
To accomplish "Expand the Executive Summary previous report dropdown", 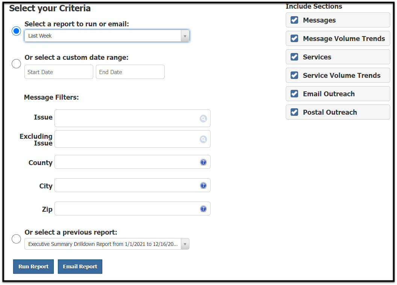I will tap(107, 244).
